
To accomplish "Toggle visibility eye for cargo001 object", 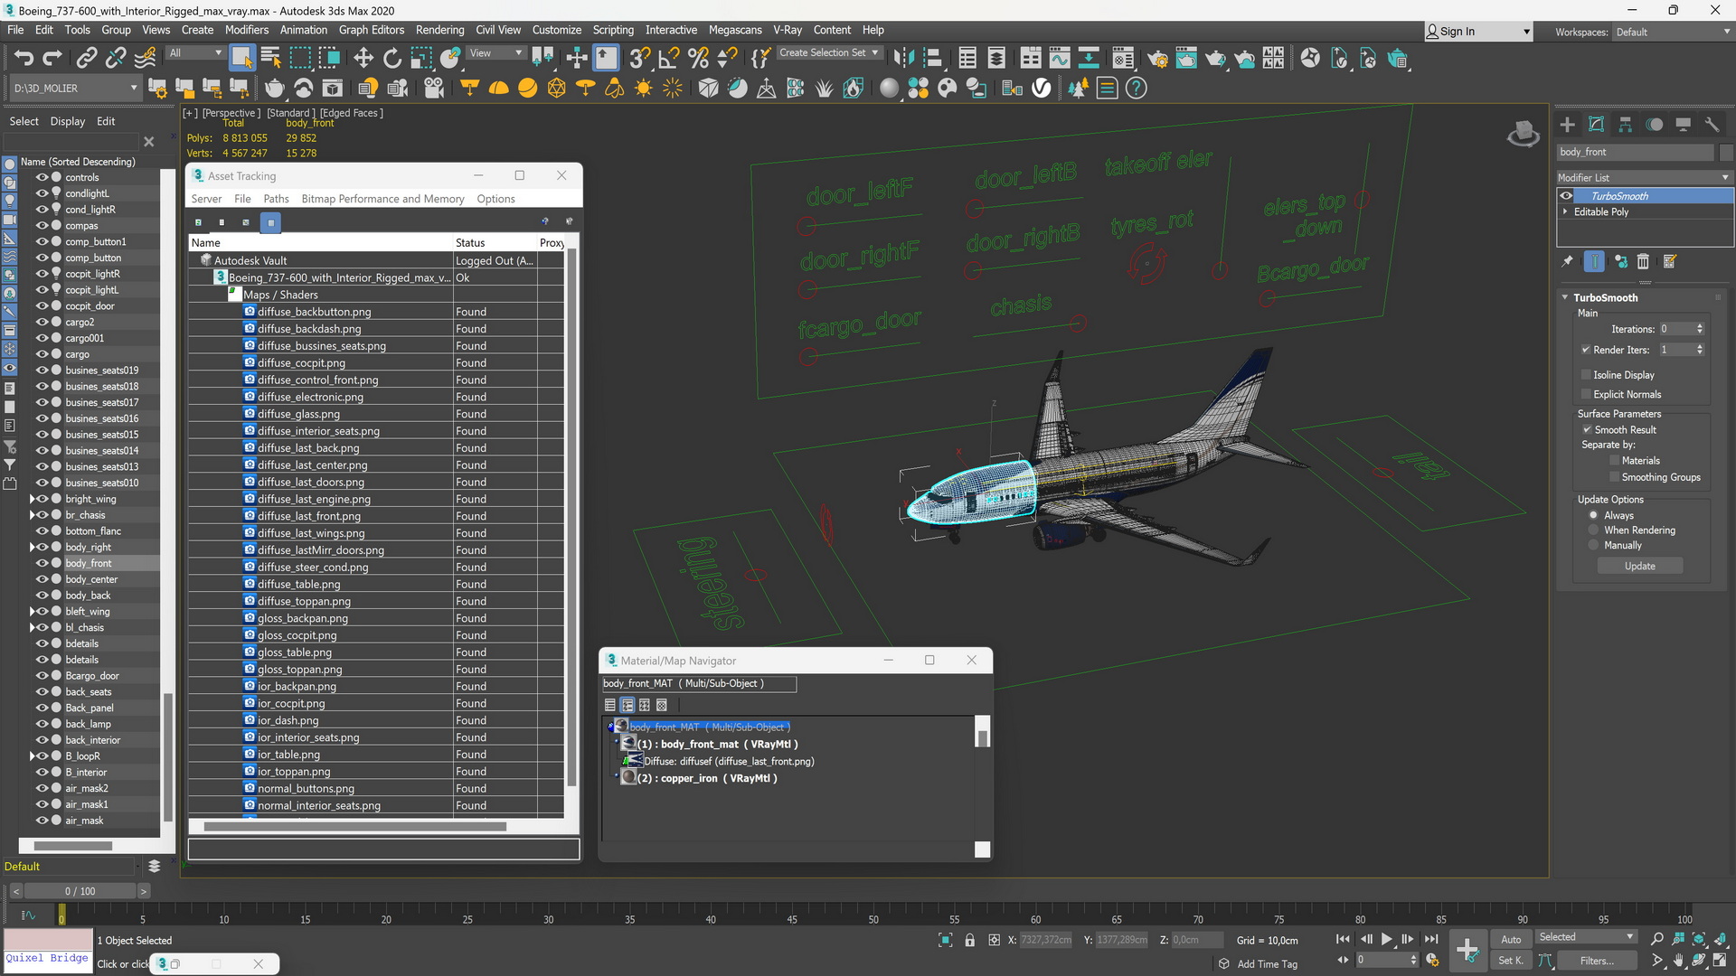I will (42, 338).
